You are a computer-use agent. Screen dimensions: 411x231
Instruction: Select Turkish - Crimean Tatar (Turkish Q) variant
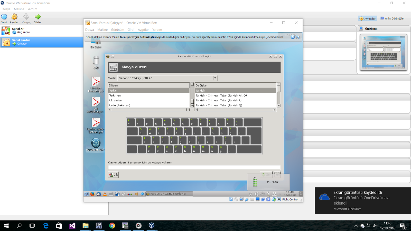pos(236,105)
